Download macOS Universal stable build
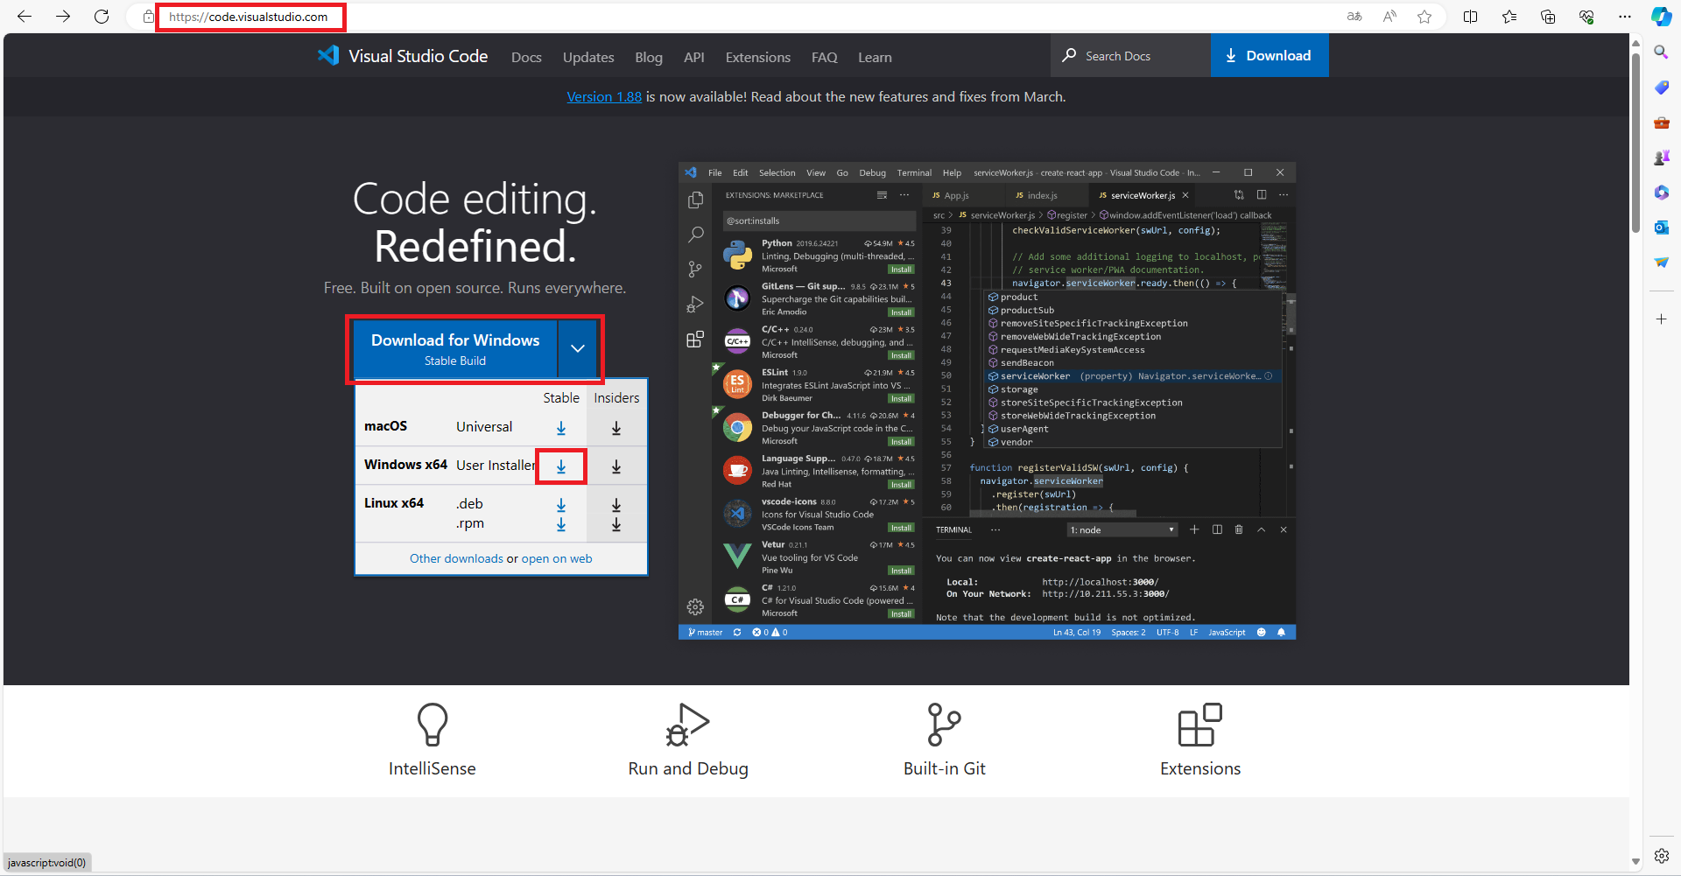Viewport: 1681px width, 876px height. (561, 428)
